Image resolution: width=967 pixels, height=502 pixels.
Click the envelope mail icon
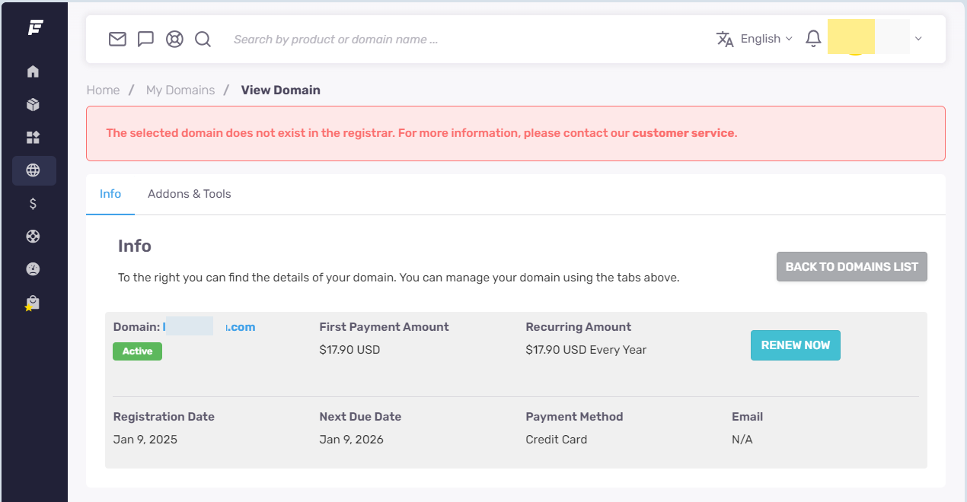pyautogui.click(x=117, y=39)
